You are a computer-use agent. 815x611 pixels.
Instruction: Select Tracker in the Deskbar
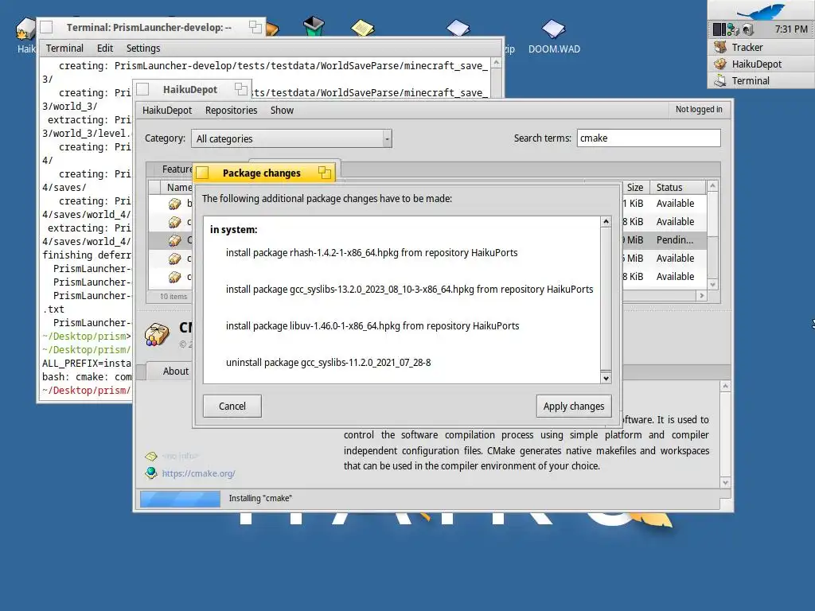point(761,47)
